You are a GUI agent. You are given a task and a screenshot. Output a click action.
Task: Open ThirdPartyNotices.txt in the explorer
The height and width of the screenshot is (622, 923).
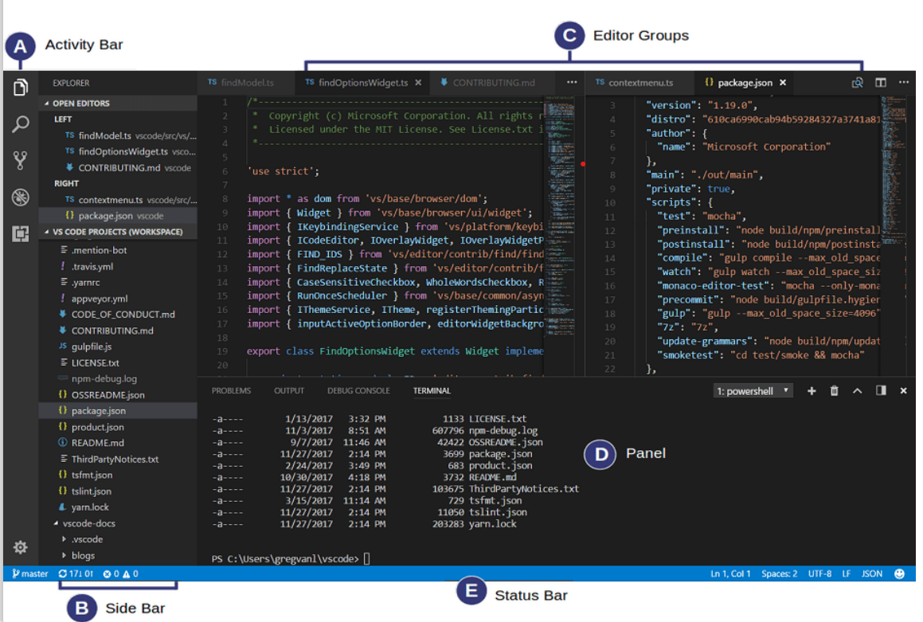(118, 459)
